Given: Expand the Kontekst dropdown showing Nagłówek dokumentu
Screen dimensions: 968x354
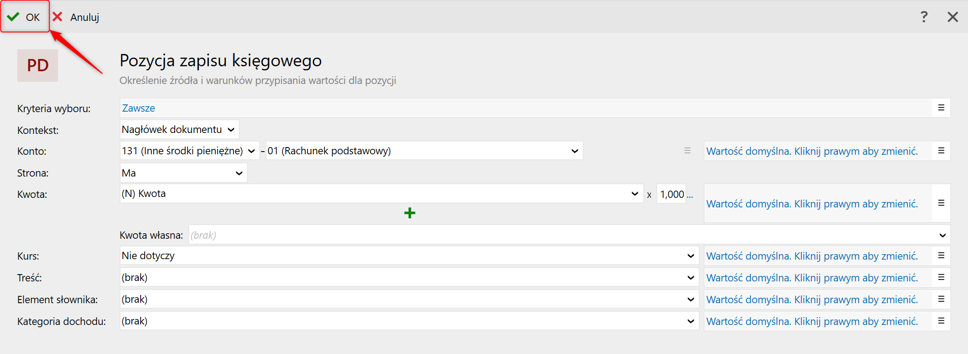Looking at the screenshot, I should tap(179, 130).
